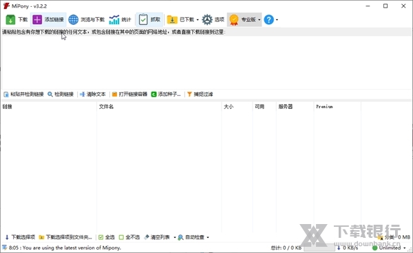
Task: Click the 全不选 deselect all box
Action: (129, 237)
